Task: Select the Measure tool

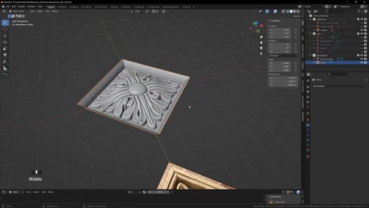Action: click(5, 68)
